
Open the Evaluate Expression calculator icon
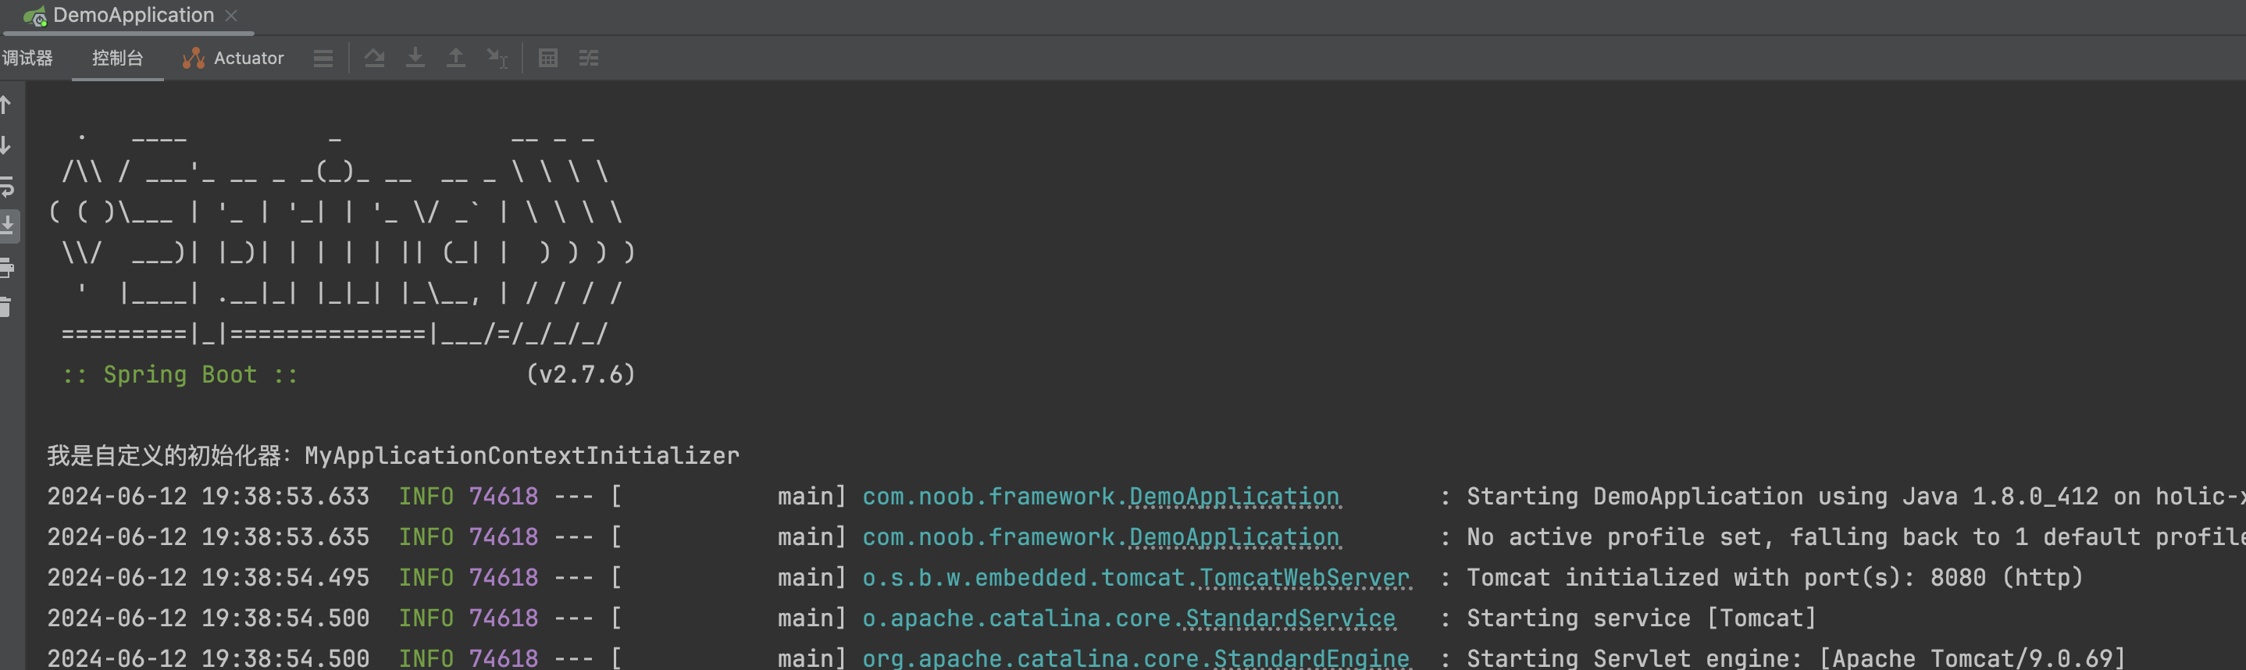tap(548, 59)
